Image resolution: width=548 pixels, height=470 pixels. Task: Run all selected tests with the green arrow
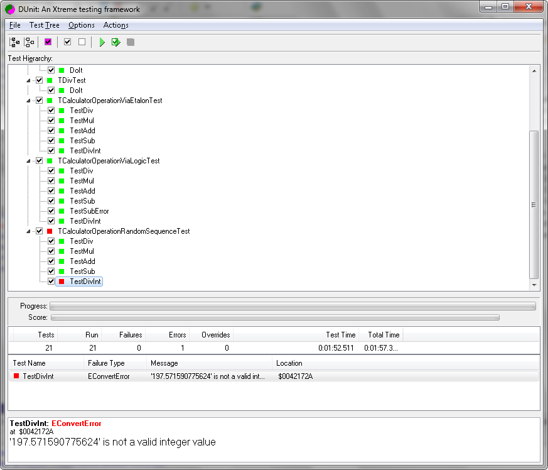click(102, 41)
